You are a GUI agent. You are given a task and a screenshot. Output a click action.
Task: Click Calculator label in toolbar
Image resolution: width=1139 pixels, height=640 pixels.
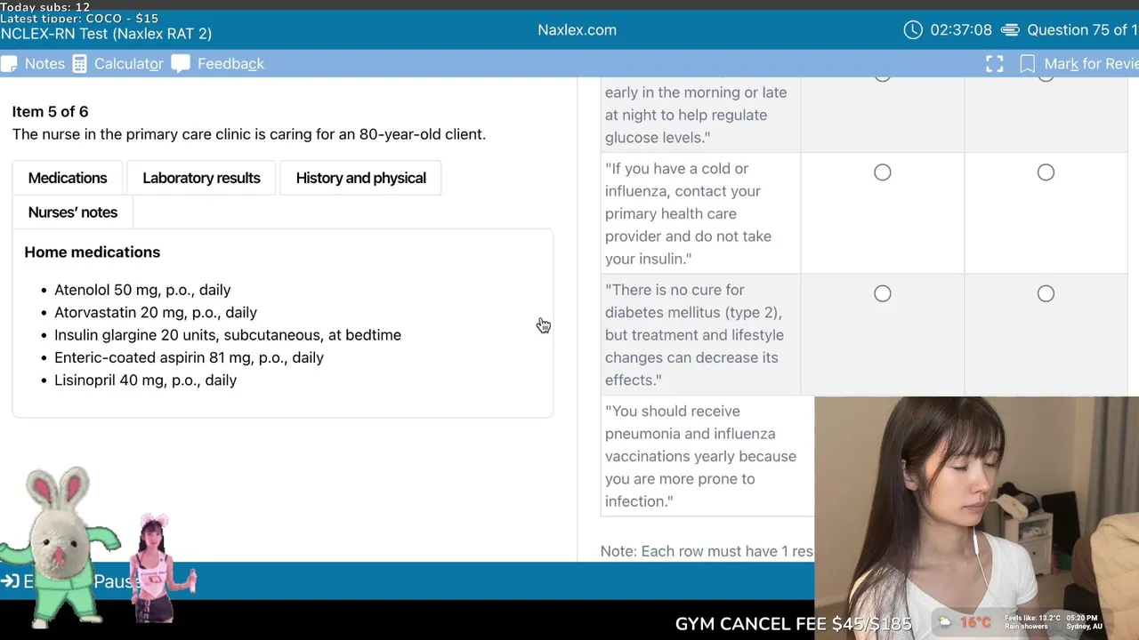coord(129,64)
